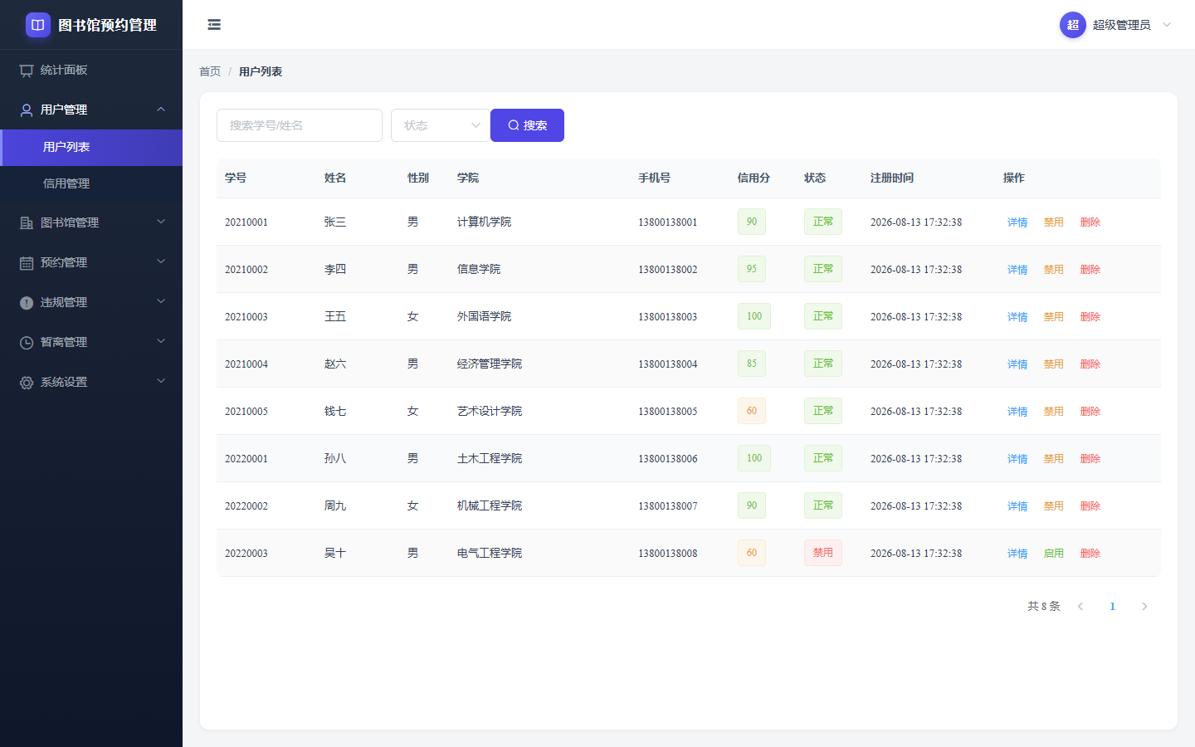
Task: Collapse the 用户管理 menu chevron
Action: [161, 110]
